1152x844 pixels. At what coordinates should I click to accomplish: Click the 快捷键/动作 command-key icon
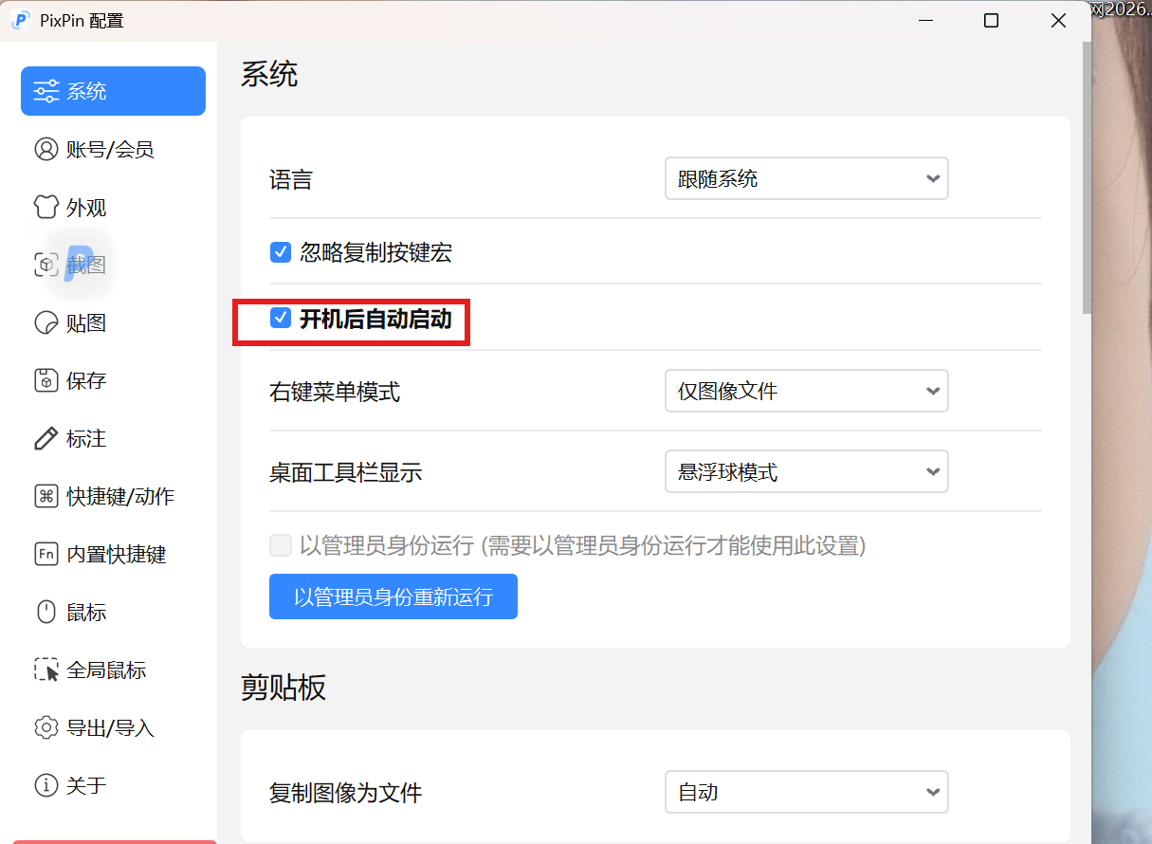(x=46, y=496)
